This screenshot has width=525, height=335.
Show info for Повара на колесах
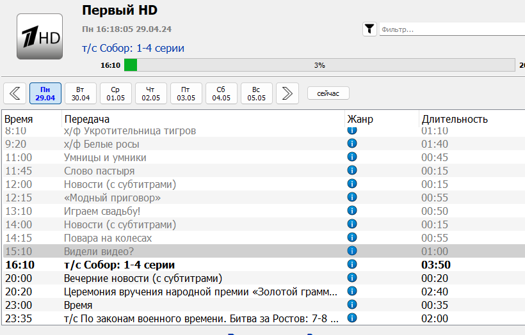351,238
